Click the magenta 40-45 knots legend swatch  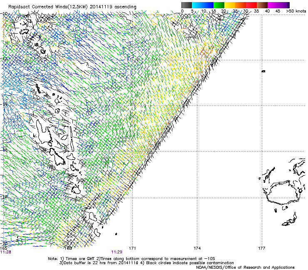click(x=273, y=5)
